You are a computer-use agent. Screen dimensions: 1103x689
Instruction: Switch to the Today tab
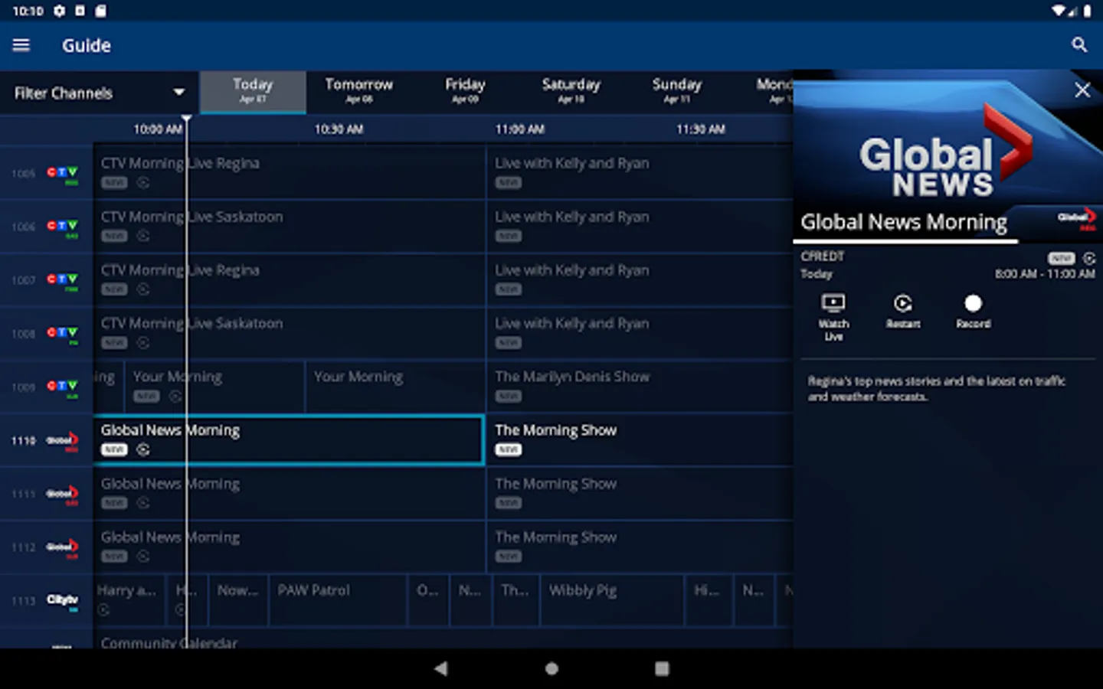click(x=253, y=92)
